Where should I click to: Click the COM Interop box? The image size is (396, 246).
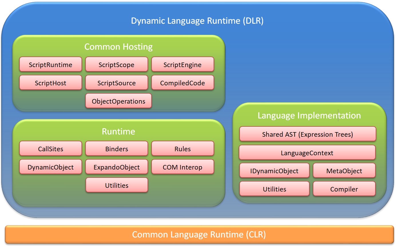coord(182,167)
